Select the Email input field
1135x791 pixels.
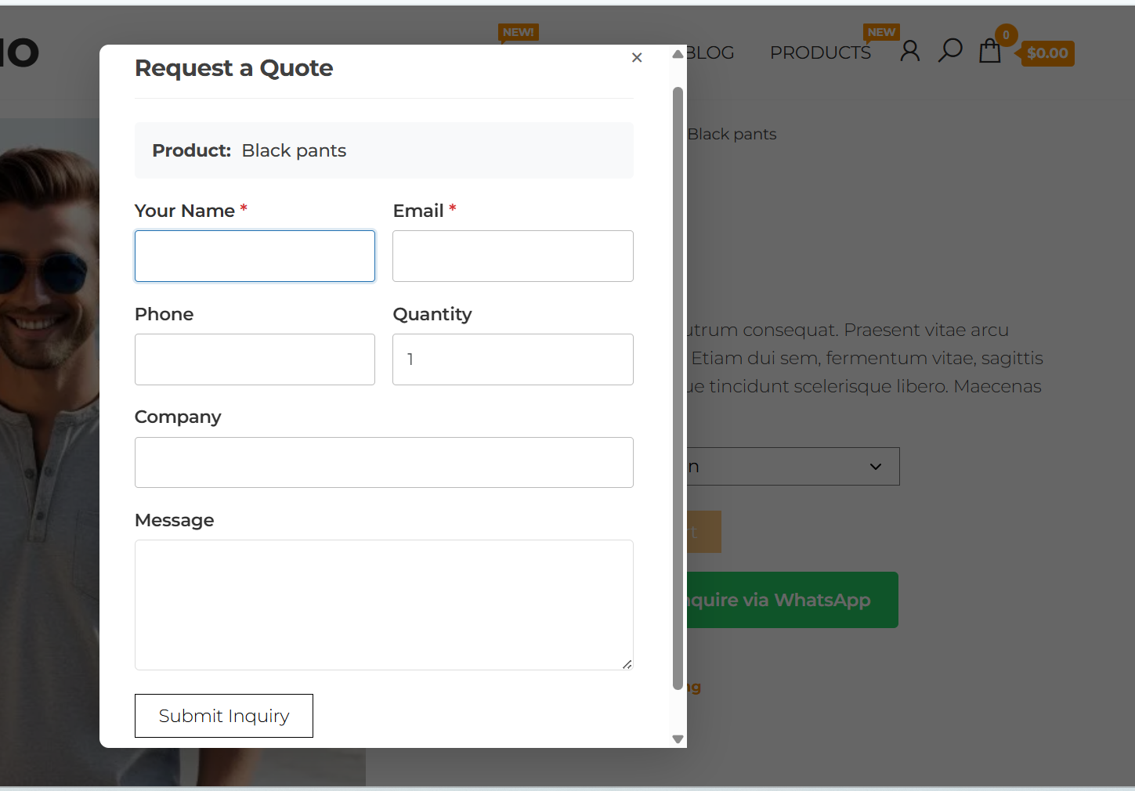512,256
